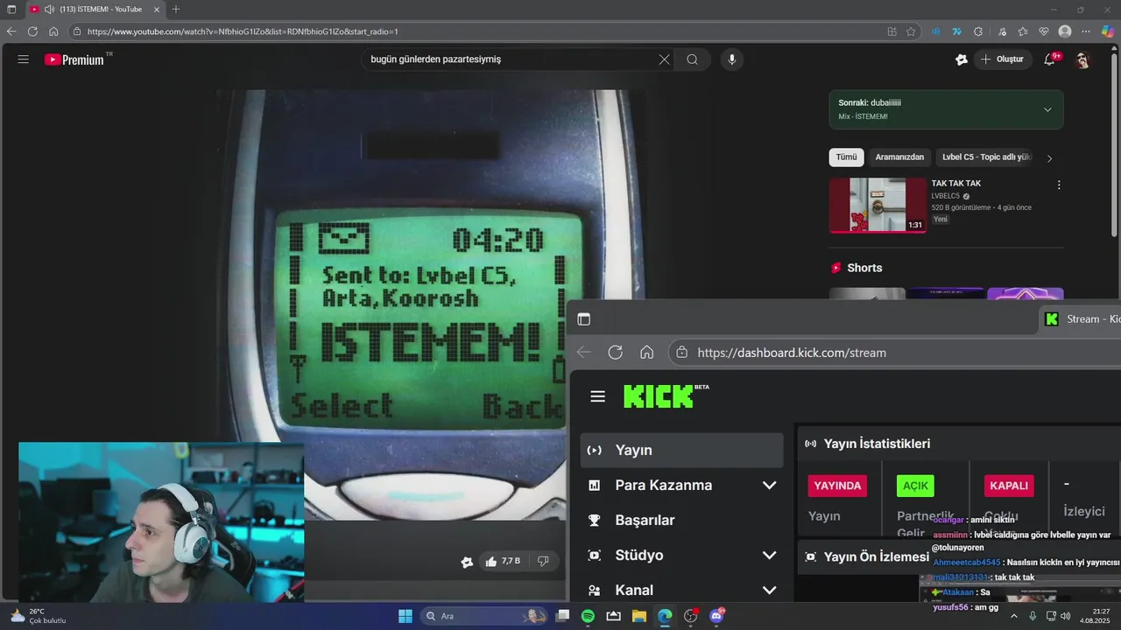The height and width of the screenshot is (630, 1121).
Task: Select the Tümü filter chip
Action: point(846,157)
